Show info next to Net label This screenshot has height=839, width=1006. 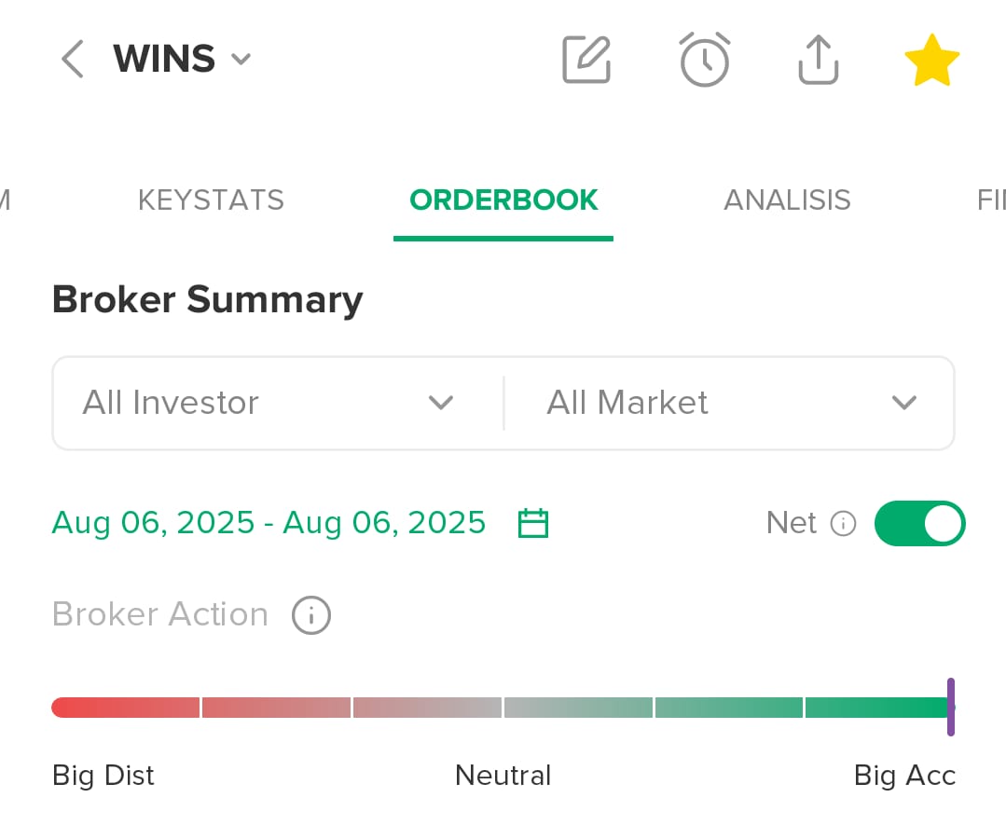click(843, 523)
